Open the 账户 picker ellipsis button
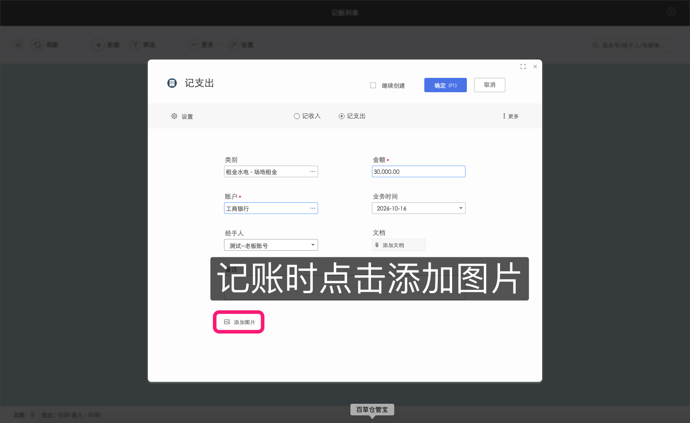Image resolution: width=690 pixels, height=423 pixels. click(312, 208)
